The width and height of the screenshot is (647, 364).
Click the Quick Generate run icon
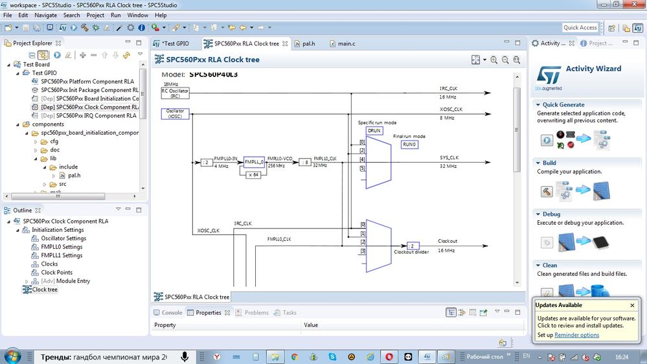coord(547,141)
